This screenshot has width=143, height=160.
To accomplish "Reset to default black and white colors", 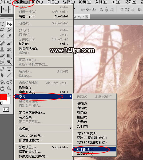I will coord(1,103).
